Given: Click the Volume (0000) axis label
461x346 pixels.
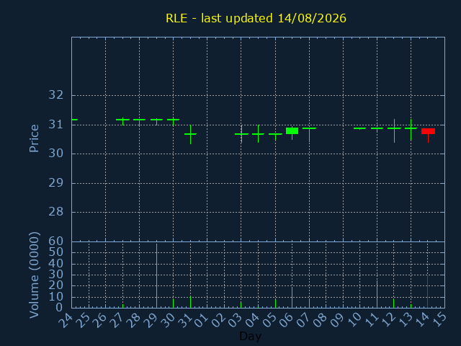Looking at the screenshot, I should [34, 275].
